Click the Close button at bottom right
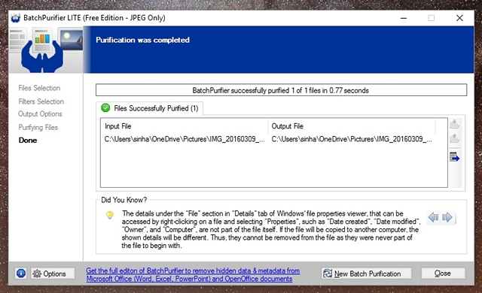Viewport: 482px width, 293px height. pos(443,273)
